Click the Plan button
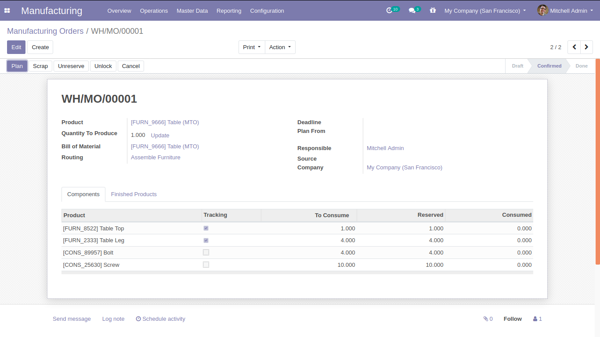Screen dimensions: 600x337 click(17, 66)
